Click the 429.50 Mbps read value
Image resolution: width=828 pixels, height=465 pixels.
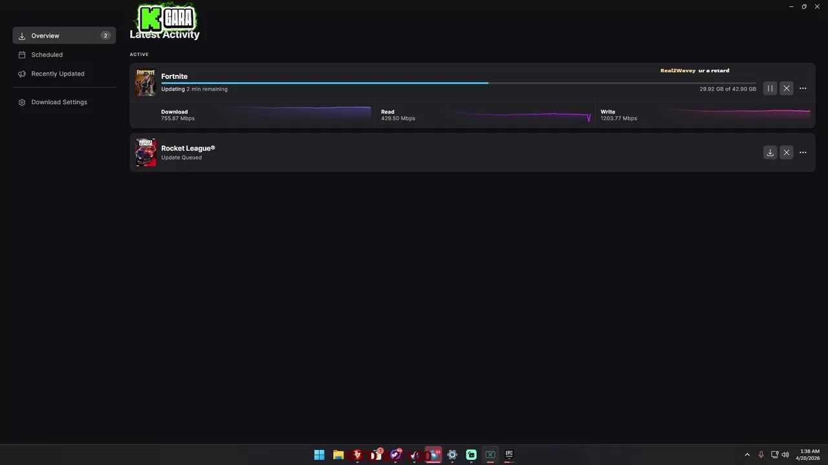pos(398,118)
